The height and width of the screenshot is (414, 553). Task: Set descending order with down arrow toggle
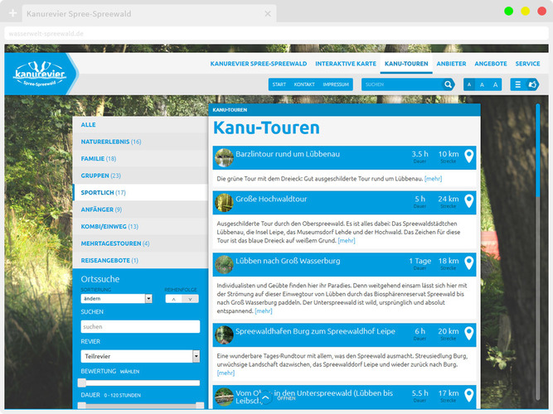(x=191, y=298)
